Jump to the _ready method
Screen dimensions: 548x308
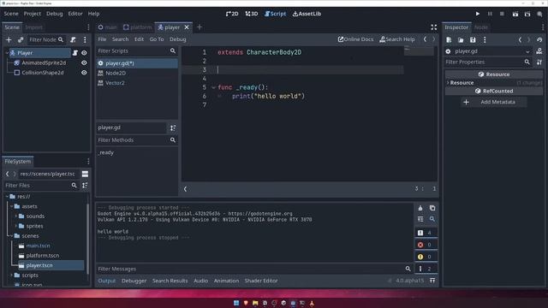pyautogui.click(x=106, y=152)
